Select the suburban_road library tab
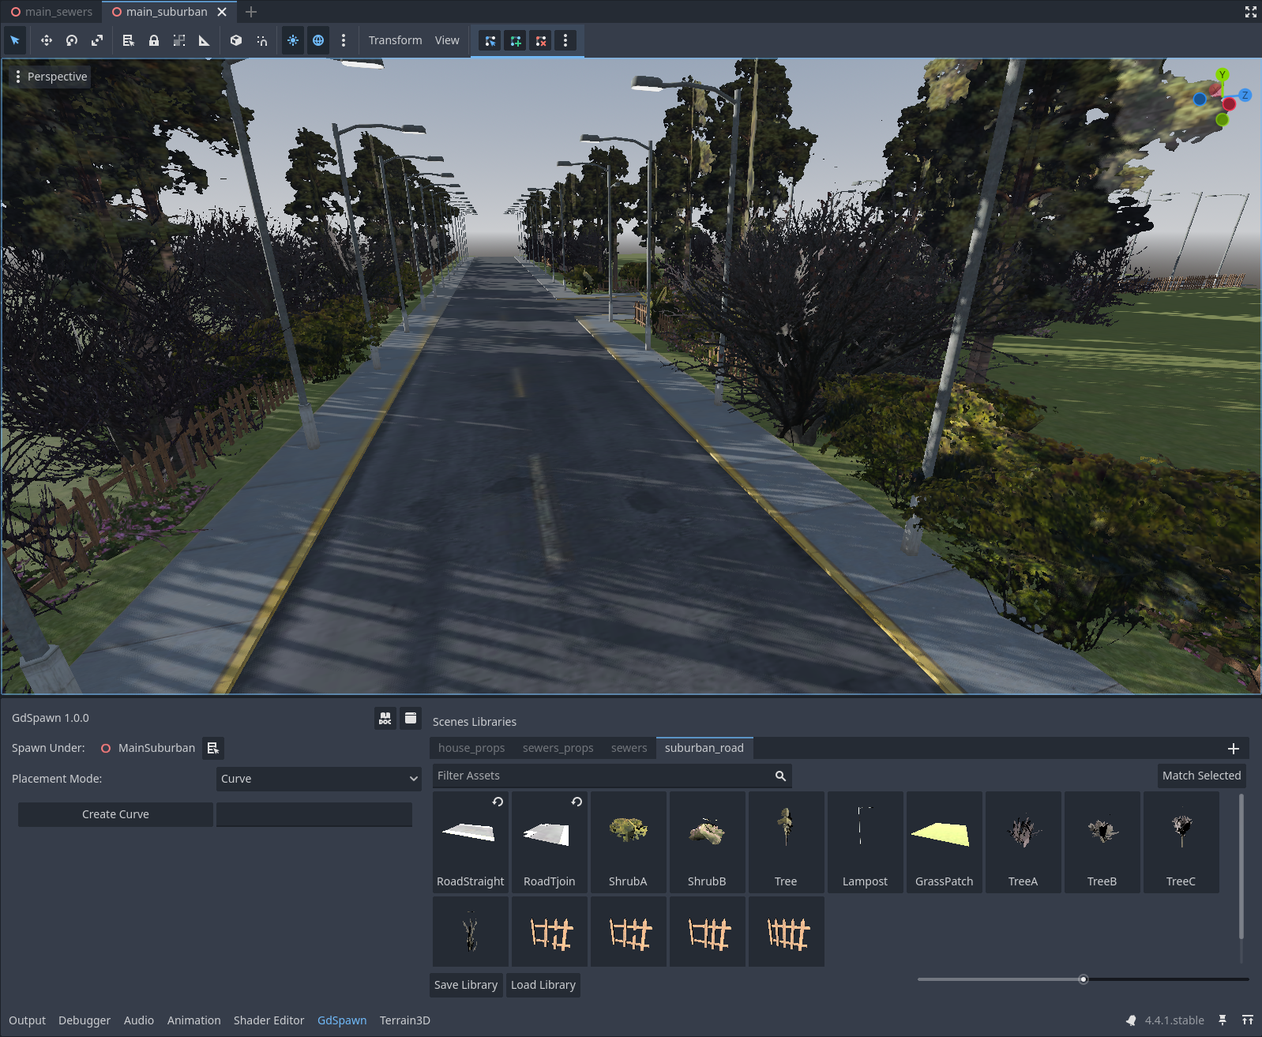Image resolution: width=1262 pixels, height=1037 pixels. 704,748
